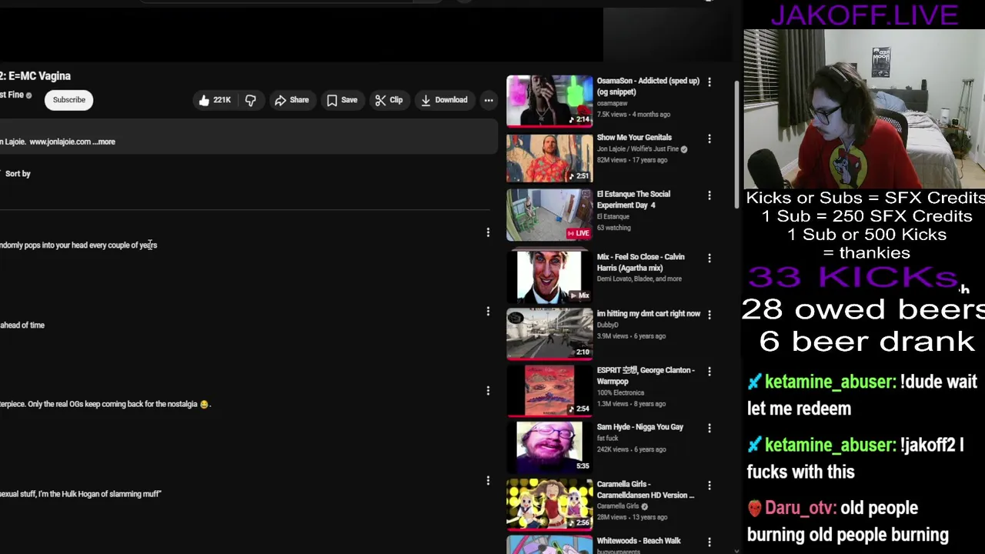This screenshot has height=554, width=985.
Task: Click ketamine_abuser chat message '!dude wait'
Action: 862,395
